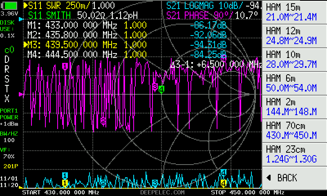327x196 pixels.
Task: Tap STOP 450.000 000 MHz frequency
Action: click(248, 192)
